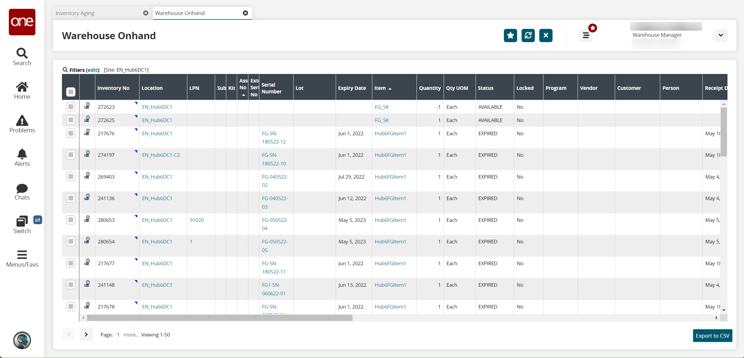Viewport: 744px width, 358px height.
Task: Click the blue swap arrows badge beside Switch
Action: coord(38,220)
